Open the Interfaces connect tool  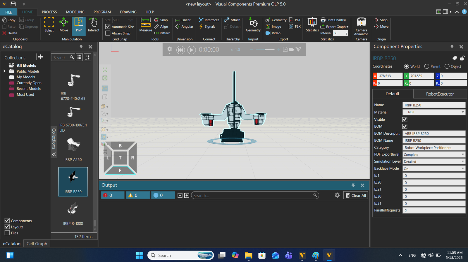(209, 20)
